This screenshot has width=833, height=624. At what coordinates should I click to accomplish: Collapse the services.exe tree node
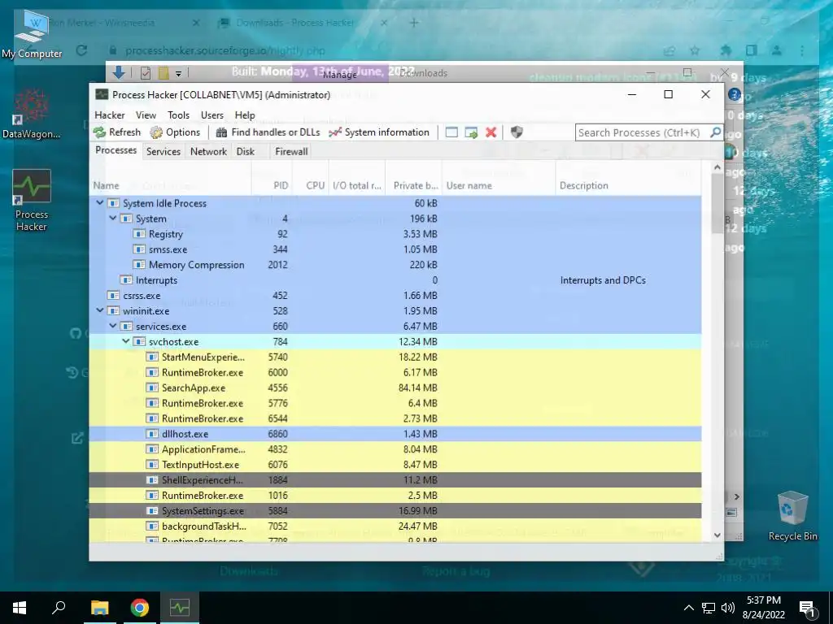coord(112,326)
